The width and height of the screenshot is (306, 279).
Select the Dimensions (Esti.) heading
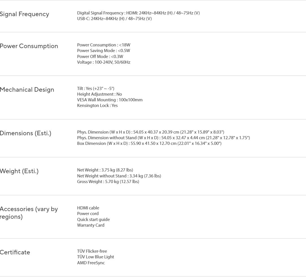pos(25,133)
